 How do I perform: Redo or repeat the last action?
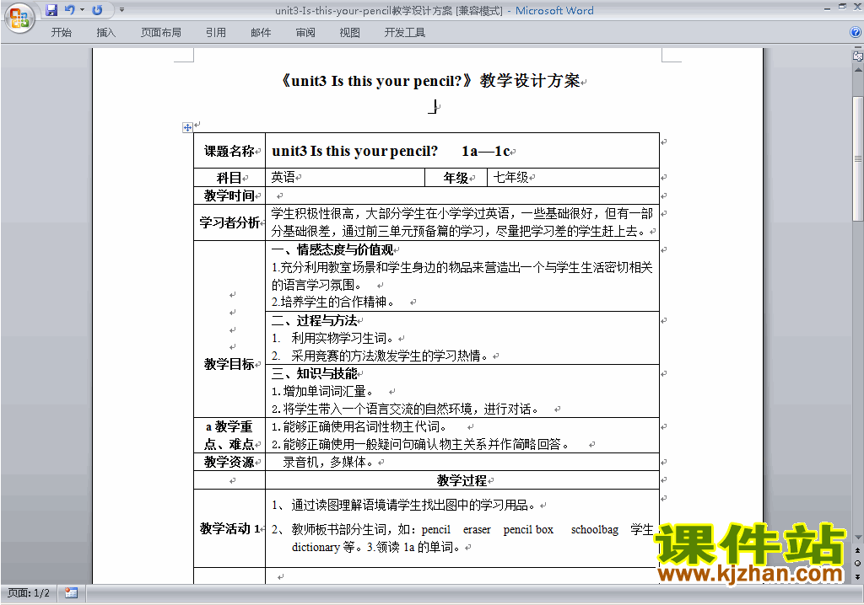pos(98,10)
